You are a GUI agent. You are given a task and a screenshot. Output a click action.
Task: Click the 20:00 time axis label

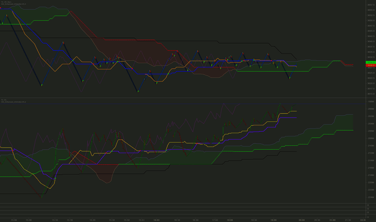[x=302, y=220]
